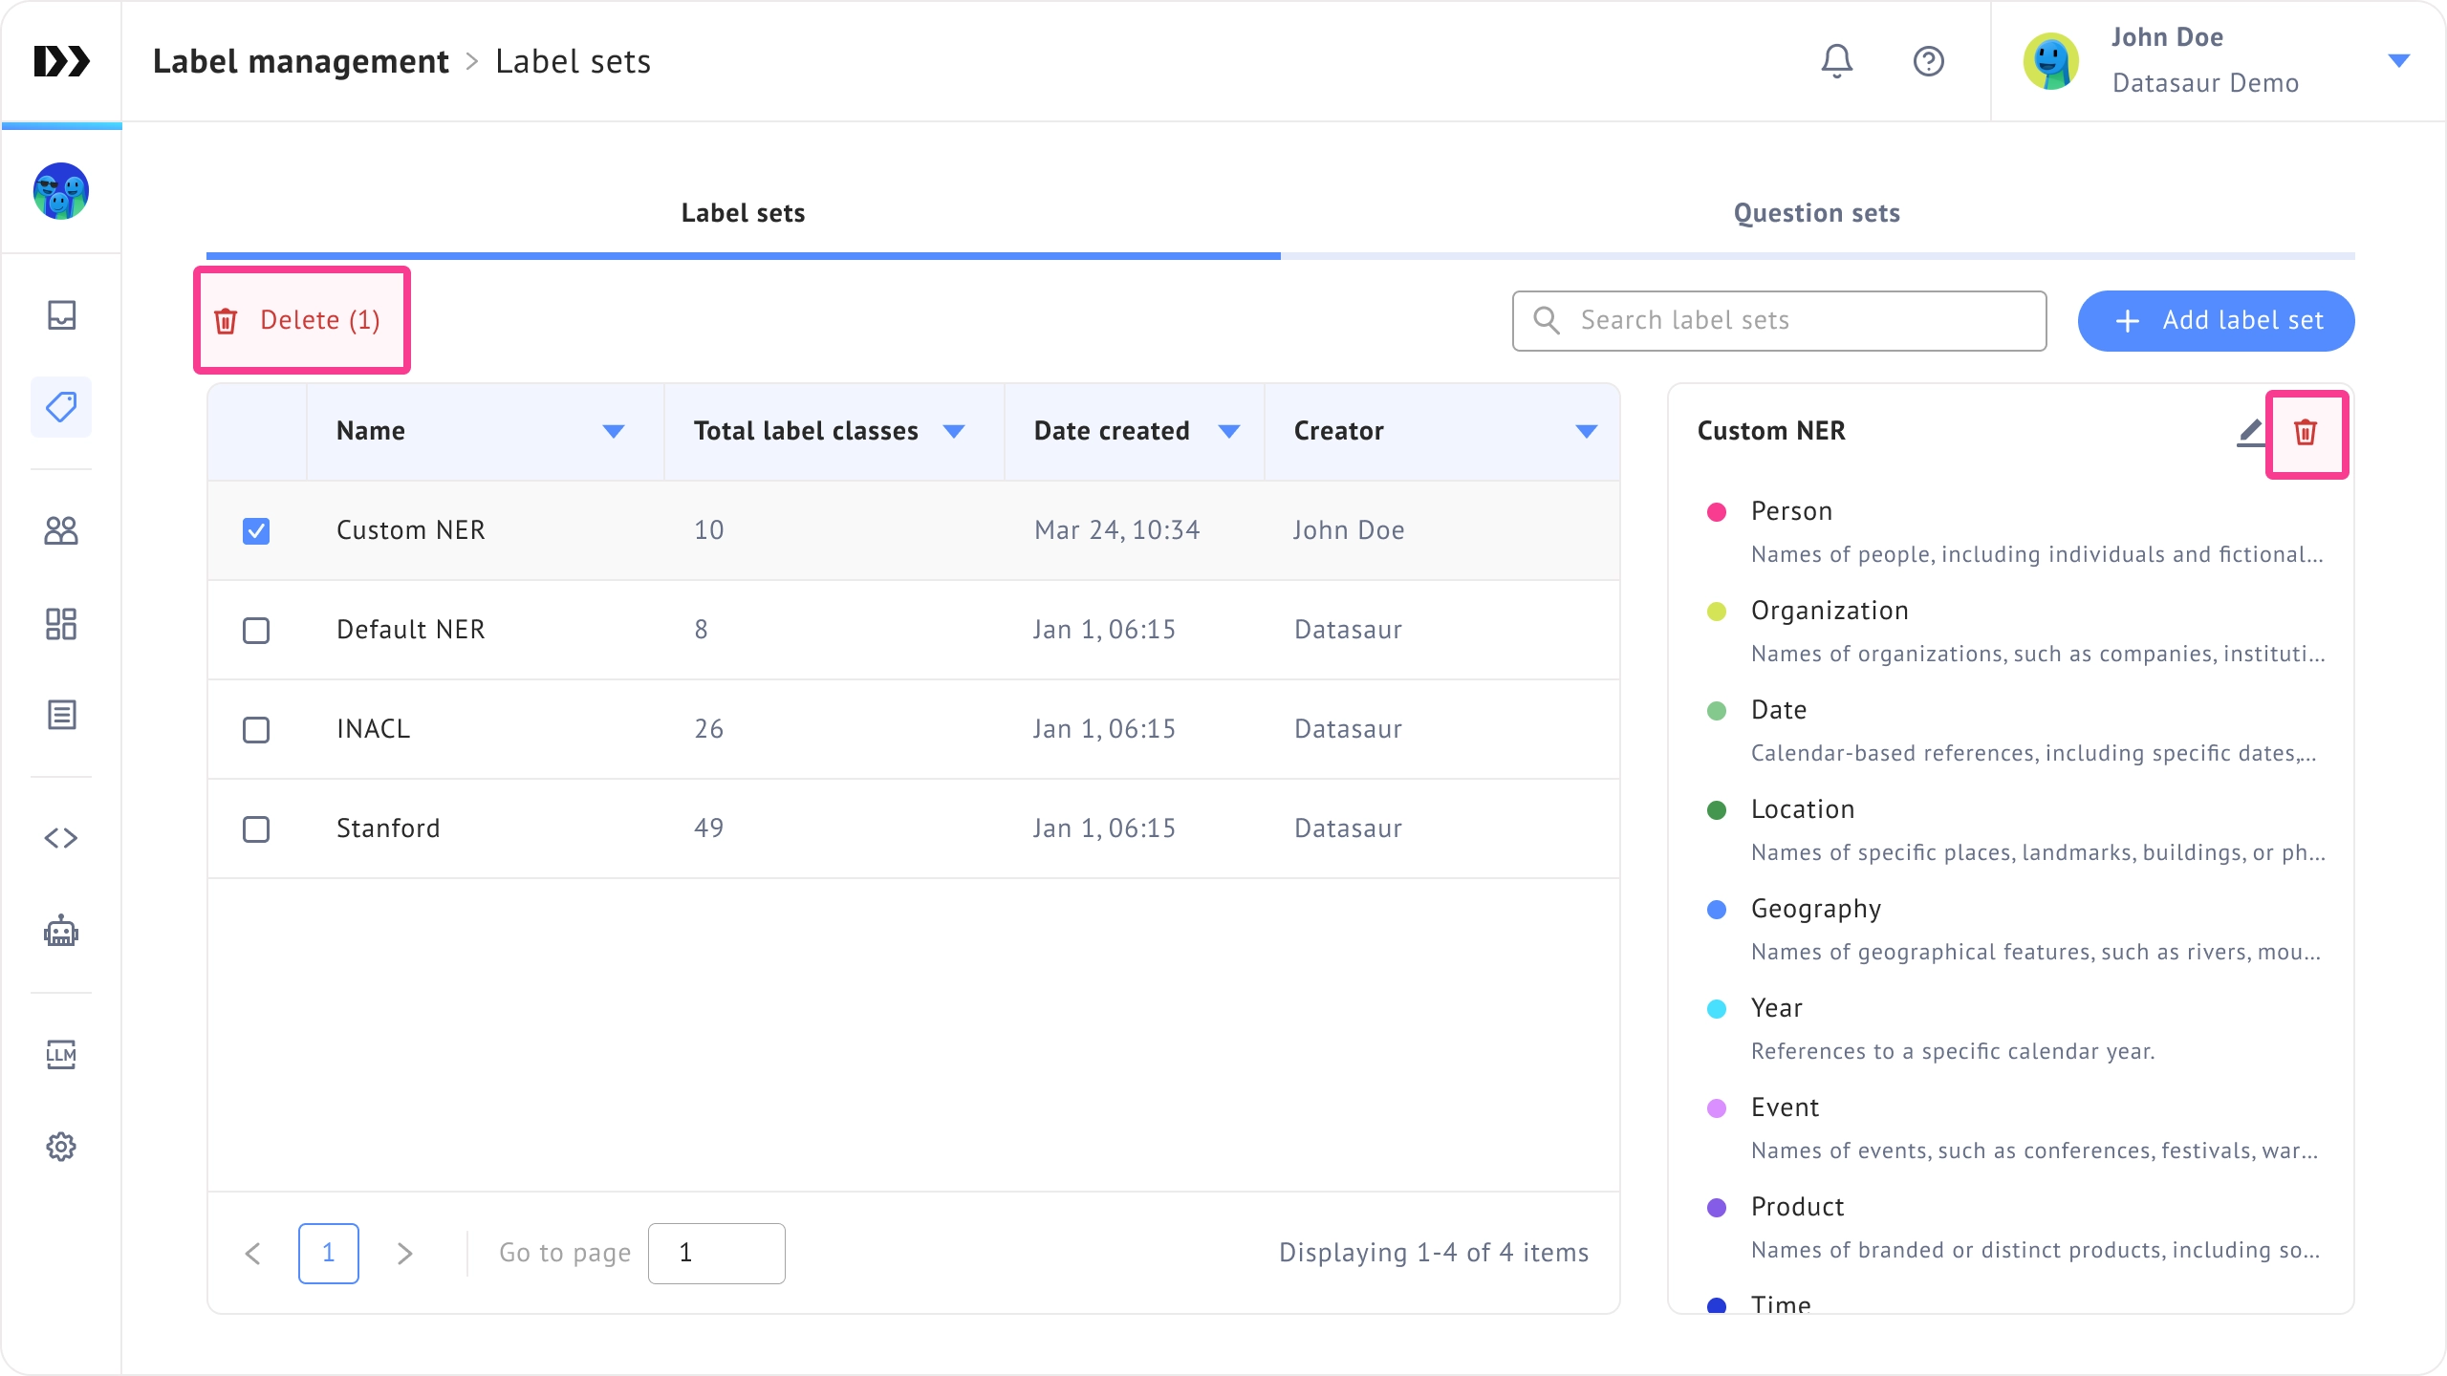This screenshot has width=2447, height=1376.
Task: Check the Default NER row checkbox
Action: tap(256, 631)
